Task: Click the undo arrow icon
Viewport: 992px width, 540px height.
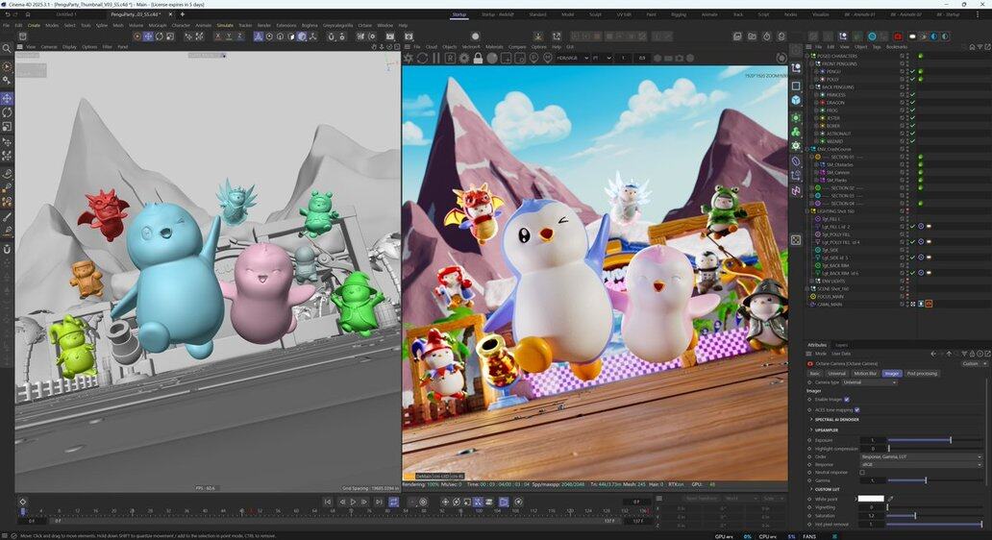Action: pos(7,13)
